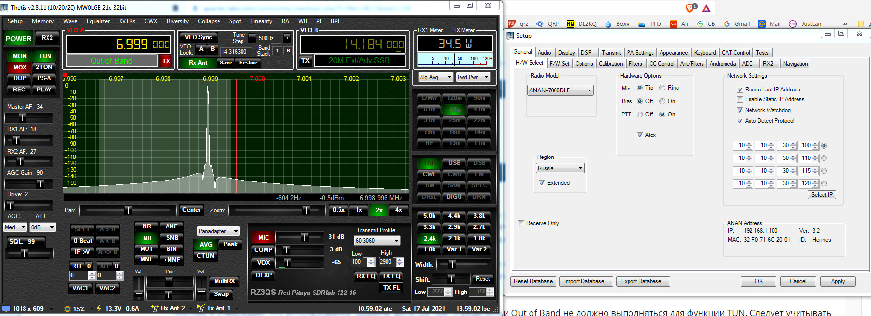
Task: Click the VFO A frequency display
Action: [119, 44]
